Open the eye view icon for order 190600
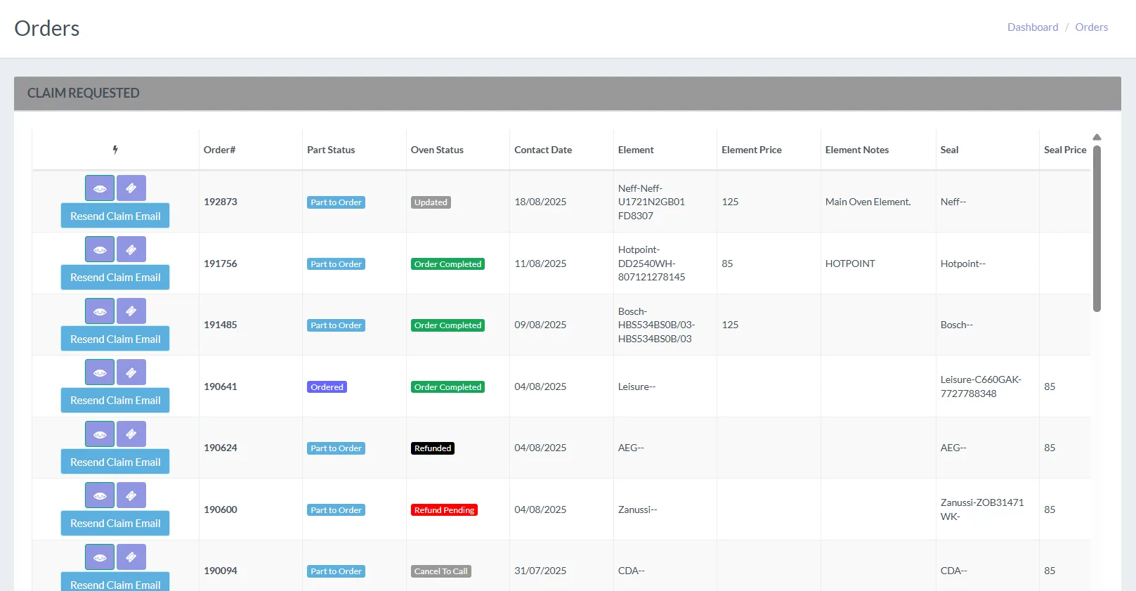Screen dimensions: 1136x591 (x=100, y=495)
